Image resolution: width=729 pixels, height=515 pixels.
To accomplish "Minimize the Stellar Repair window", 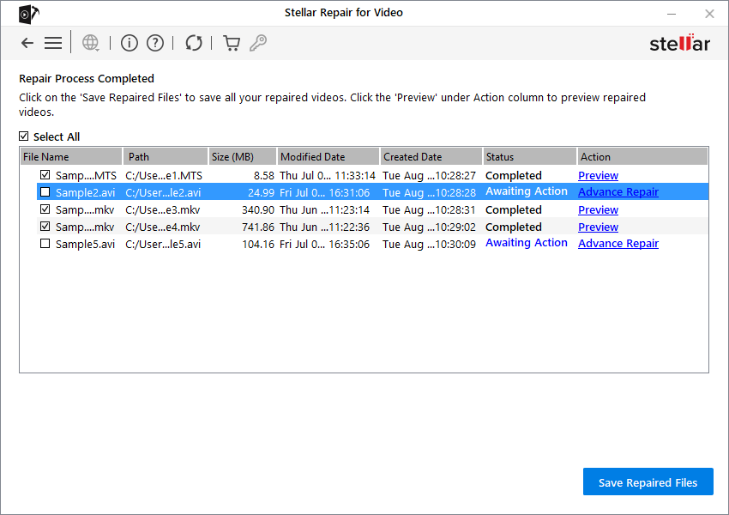I will point(672,14).
